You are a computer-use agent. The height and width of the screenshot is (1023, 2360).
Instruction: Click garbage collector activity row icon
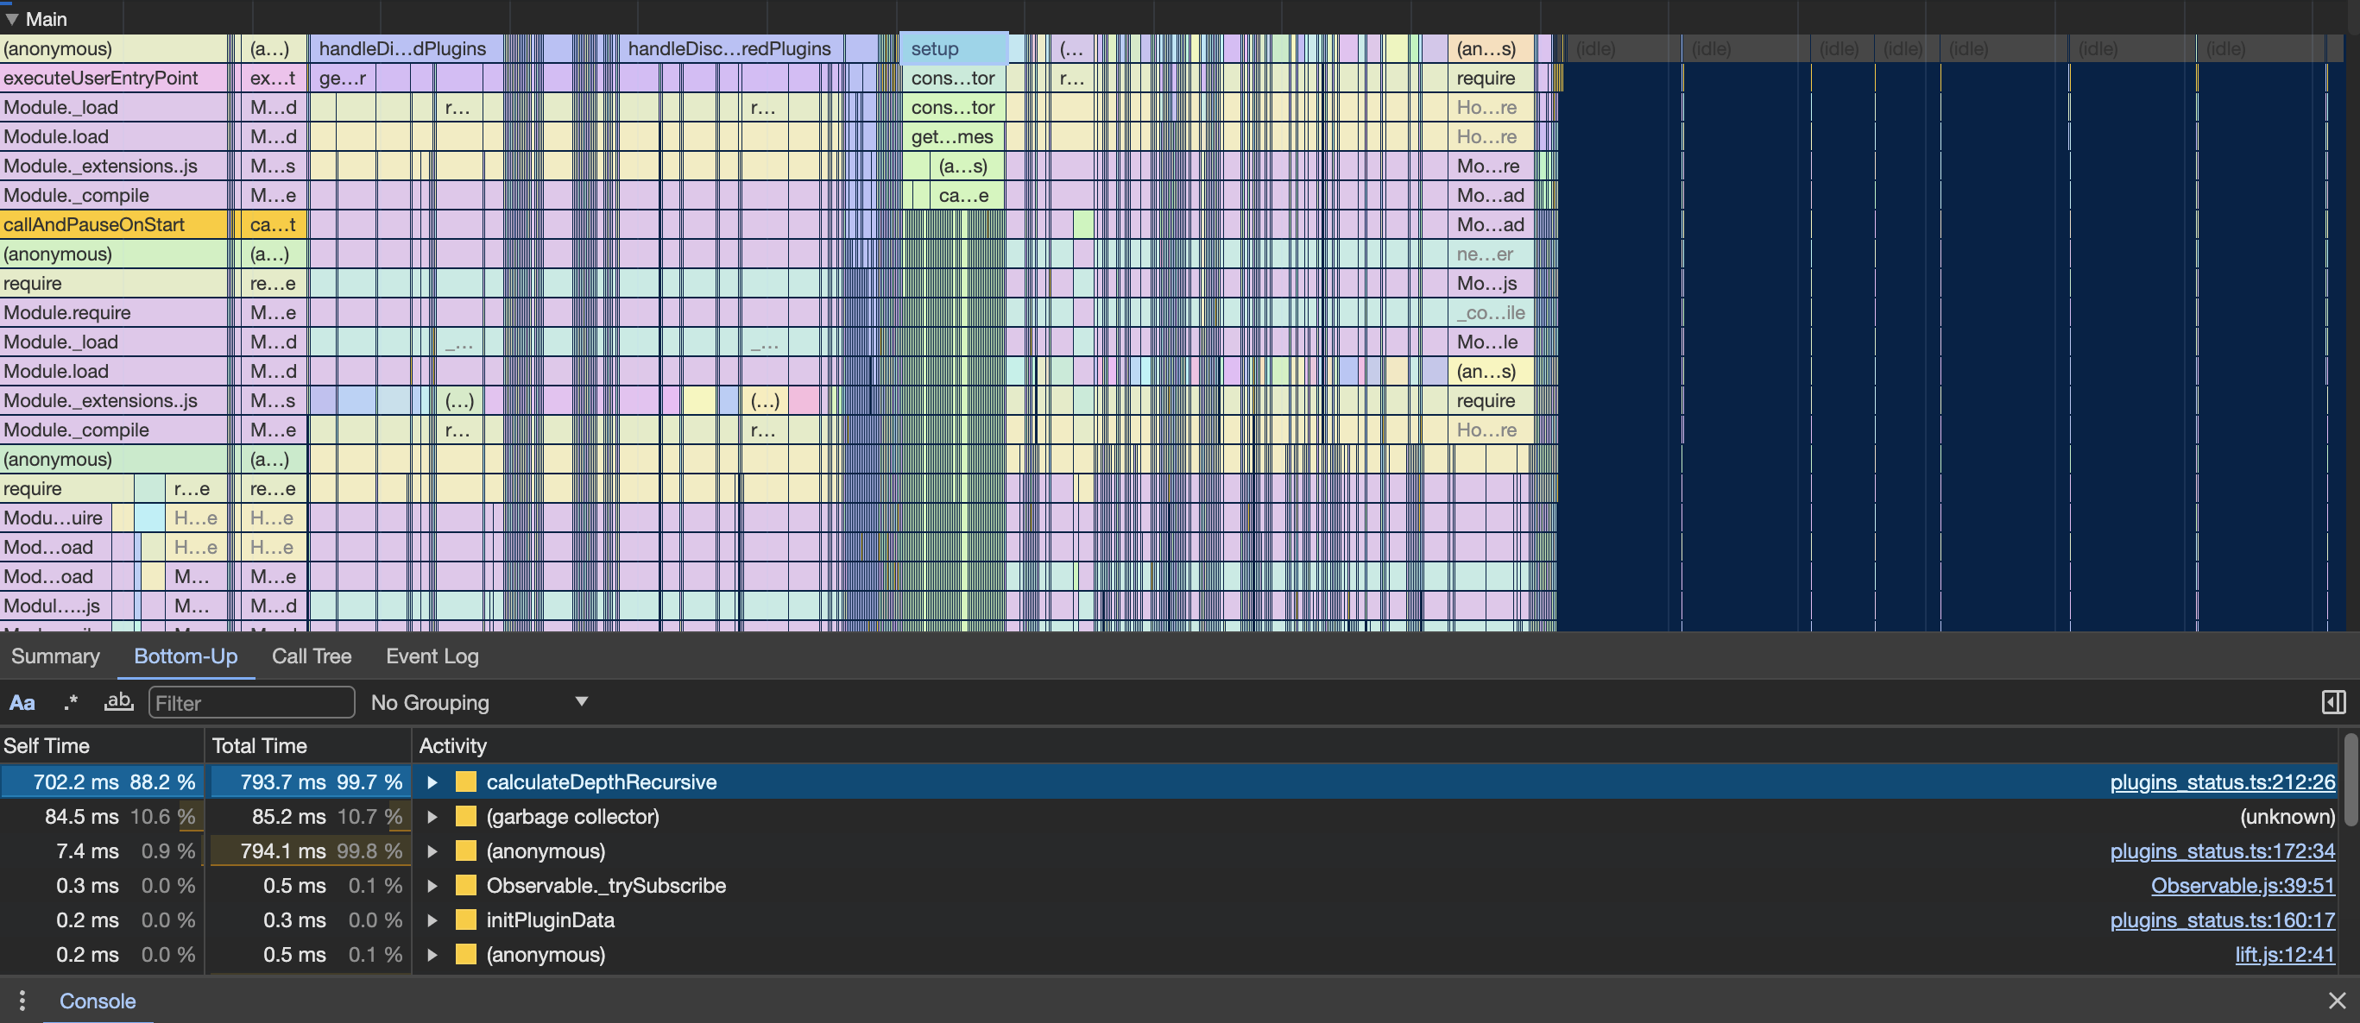[x=467, y=815]
